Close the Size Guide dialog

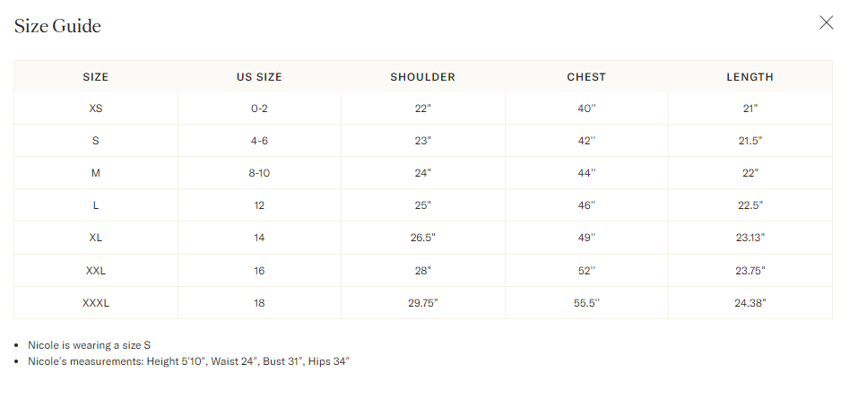point(826,22)
